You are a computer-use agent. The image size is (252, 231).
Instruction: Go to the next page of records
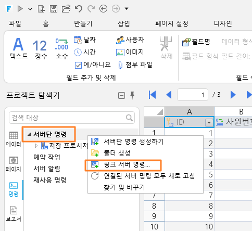tap(233, 95)
